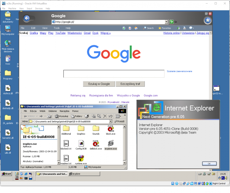Click the Przejdź go button in Explorer
230x193 pixels.
pyautogui.click(x=120, y=121)
